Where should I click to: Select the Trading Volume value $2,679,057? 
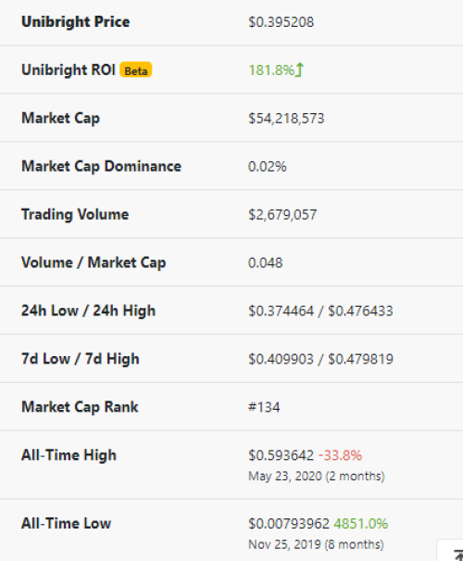(x=282, y=215)
